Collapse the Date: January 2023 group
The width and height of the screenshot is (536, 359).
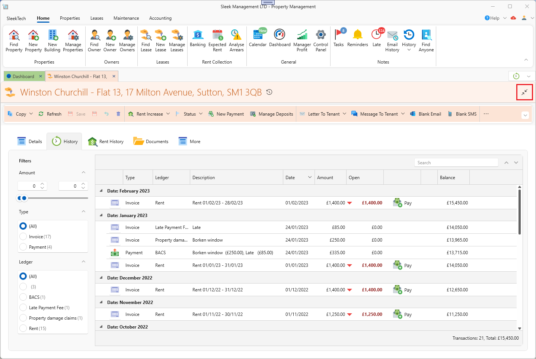[101, 216]
